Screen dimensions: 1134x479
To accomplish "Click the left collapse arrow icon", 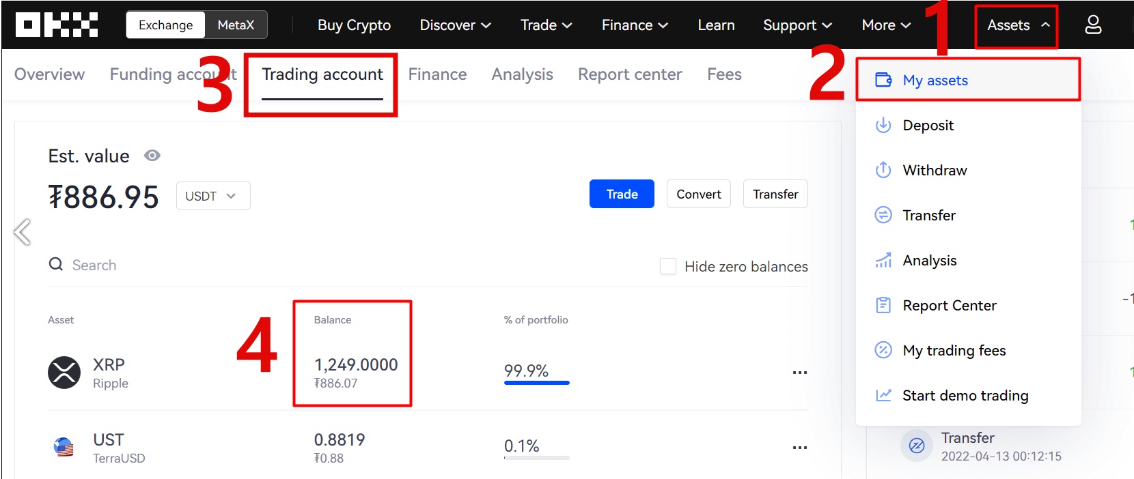I will [22, 232].
